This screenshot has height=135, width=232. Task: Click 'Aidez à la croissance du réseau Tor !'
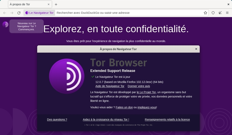click(106, 120)
